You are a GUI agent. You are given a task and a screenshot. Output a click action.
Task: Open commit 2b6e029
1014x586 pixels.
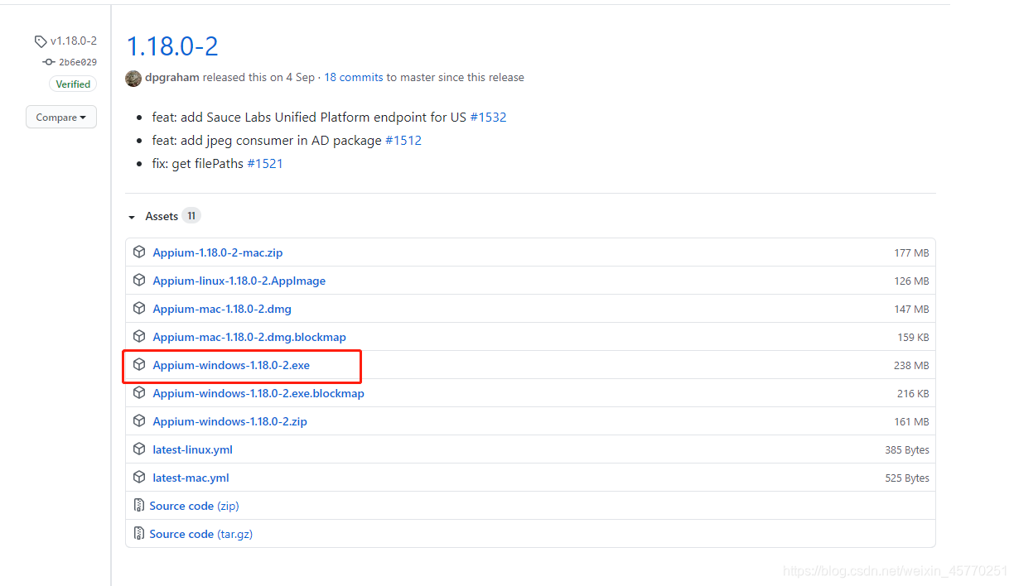pyautogui.click(x=78, y=62)
